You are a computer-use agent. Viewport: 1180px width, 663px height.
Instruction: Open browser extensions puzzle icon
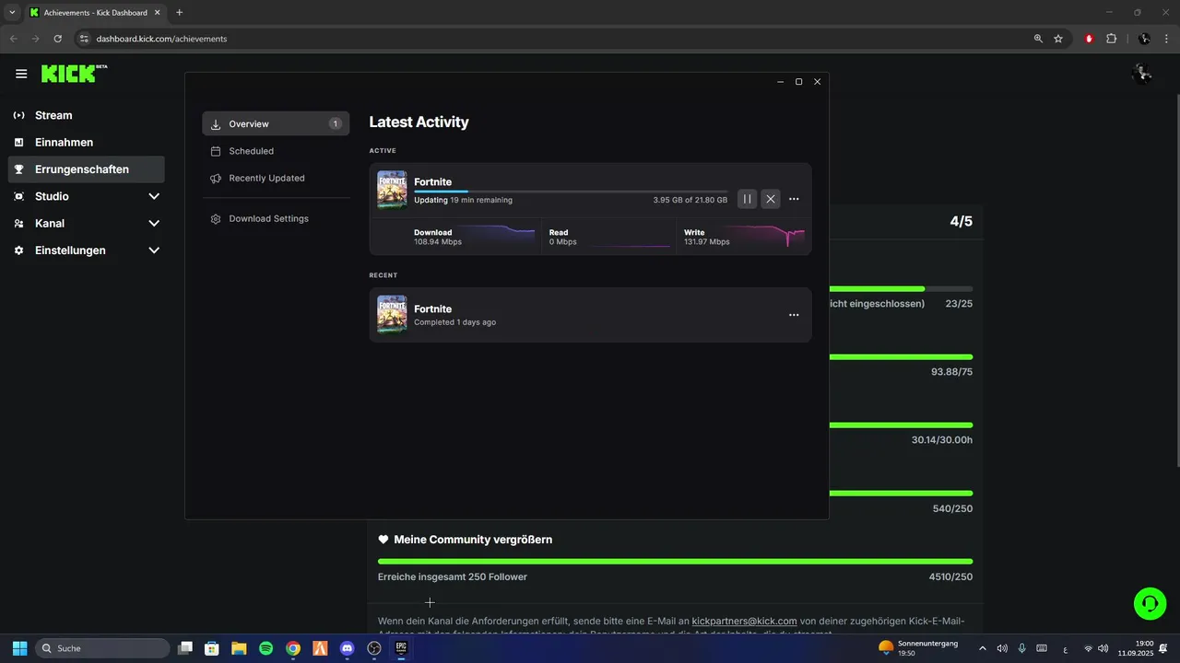click(x=1111, y=39)
